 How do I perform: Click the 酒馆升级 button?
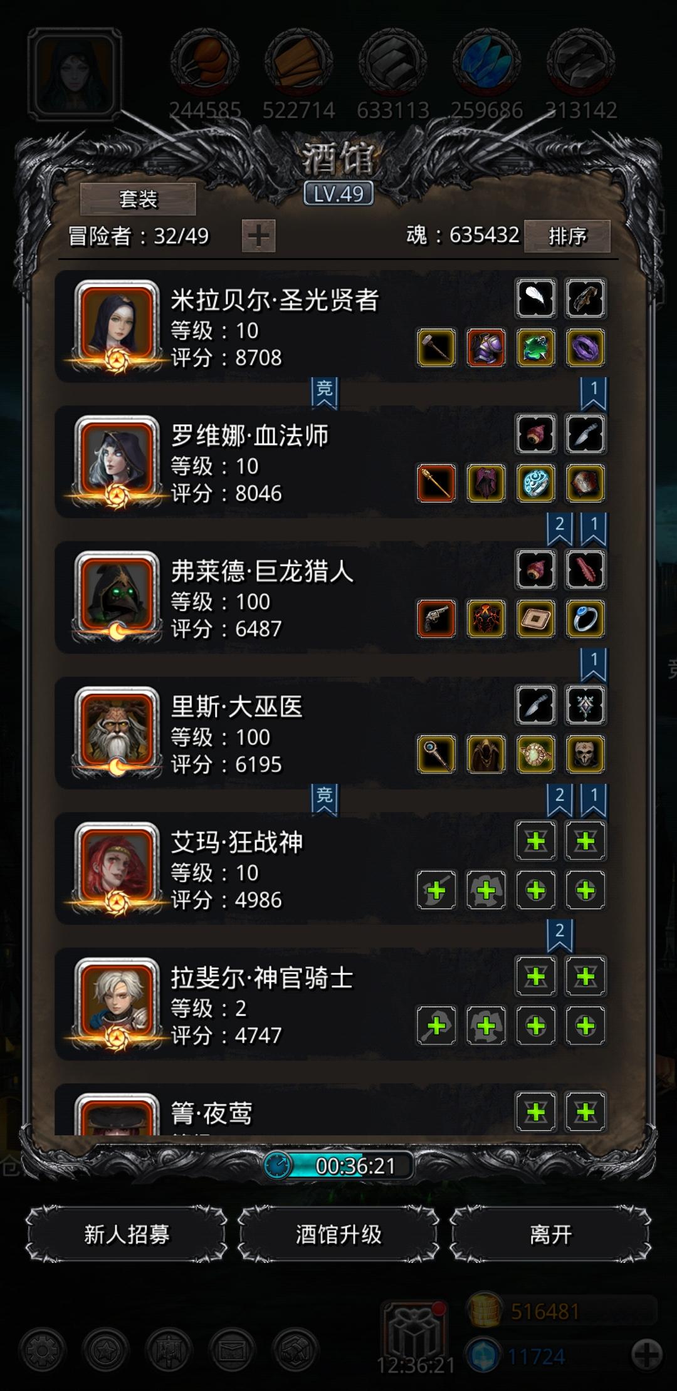(338, 1234)
